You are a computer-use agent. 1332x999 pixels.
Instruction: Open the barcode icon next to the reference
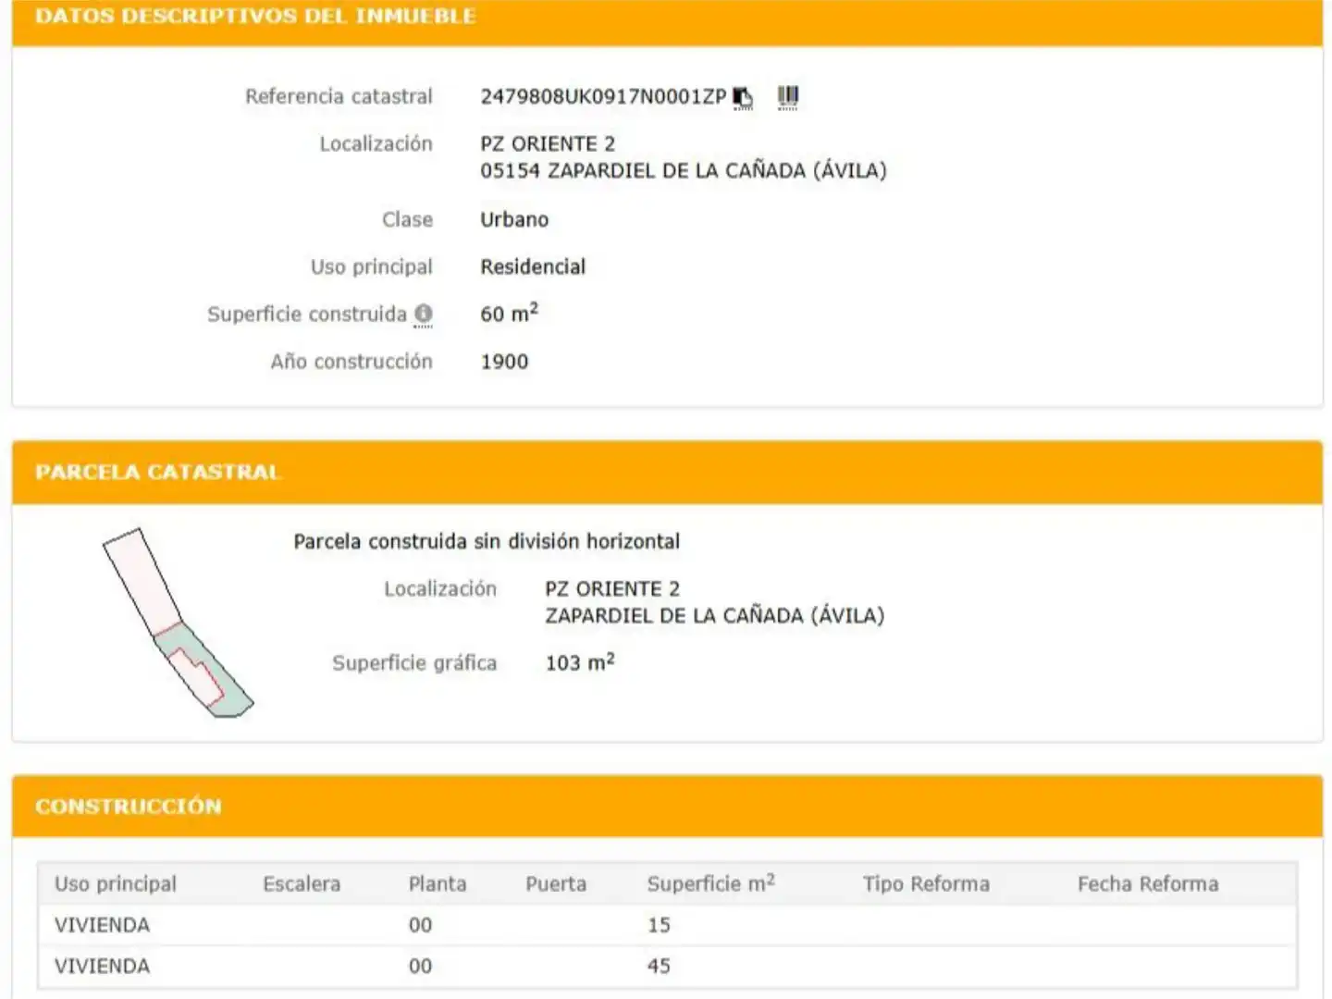787,96
